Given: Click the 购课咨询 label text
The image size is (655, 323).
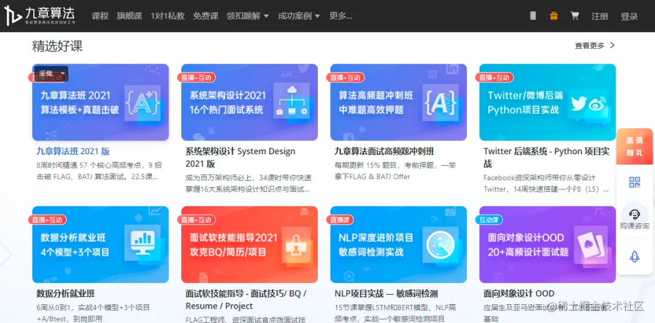Looking at the screenshot, I should click(x=634, y=226).
